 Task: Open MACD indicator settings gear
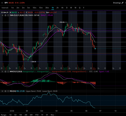[x=5, y=71]
